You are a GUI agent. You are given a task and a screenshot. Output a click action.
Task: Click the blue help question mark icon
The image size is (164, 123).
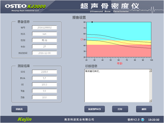142,120
